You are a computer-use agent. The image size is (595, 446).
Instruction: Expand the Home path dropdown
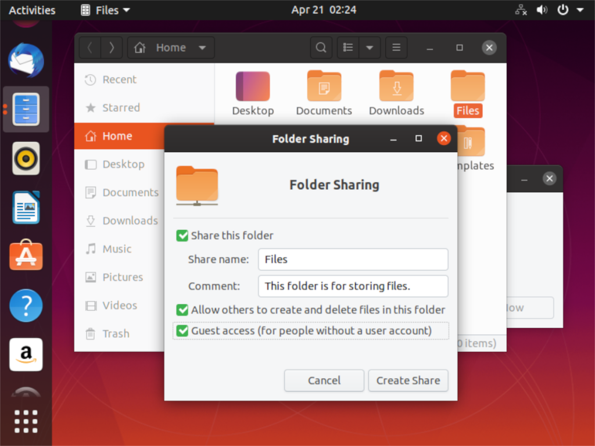[x=202, y=48]
